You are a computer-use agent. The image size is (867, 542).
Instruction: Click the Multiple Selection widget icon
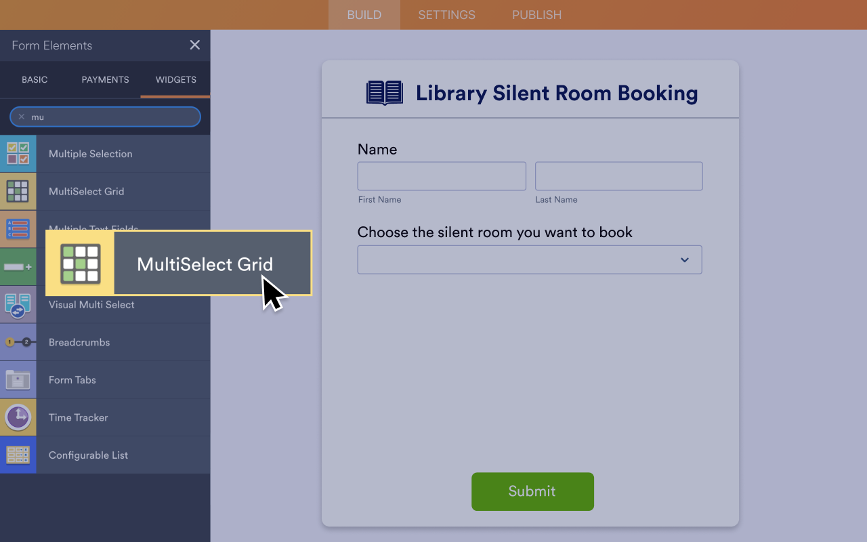pyautogui.click(x=18, y=154)
